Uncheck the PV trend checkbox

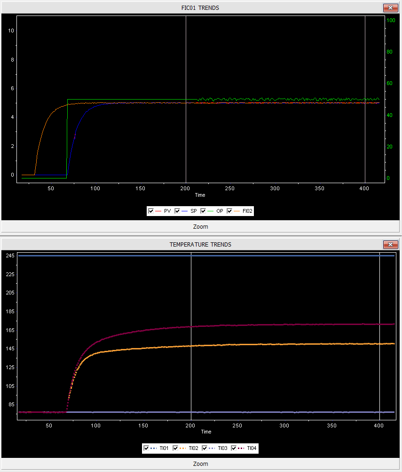(151, 211)
